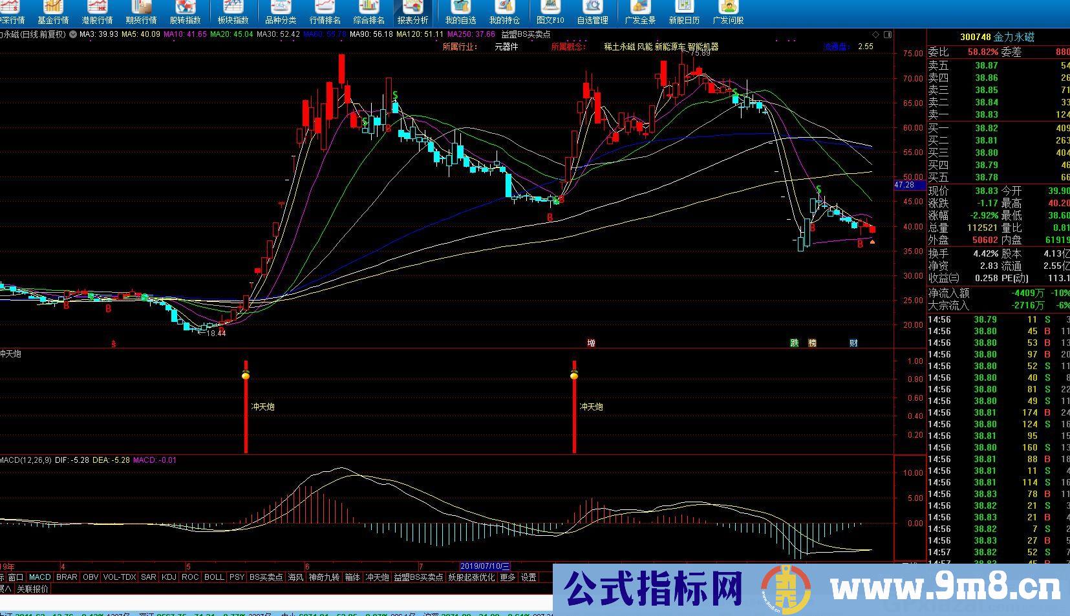Select the 行情排名 toolbar icon
The width and height of the screenshot is (1070, 616).
(x=325, y=12)
